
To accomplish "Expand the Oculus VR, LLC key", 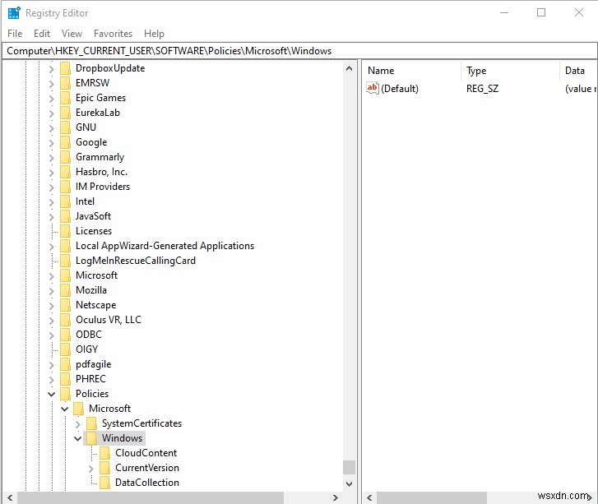I will point(52,321).
